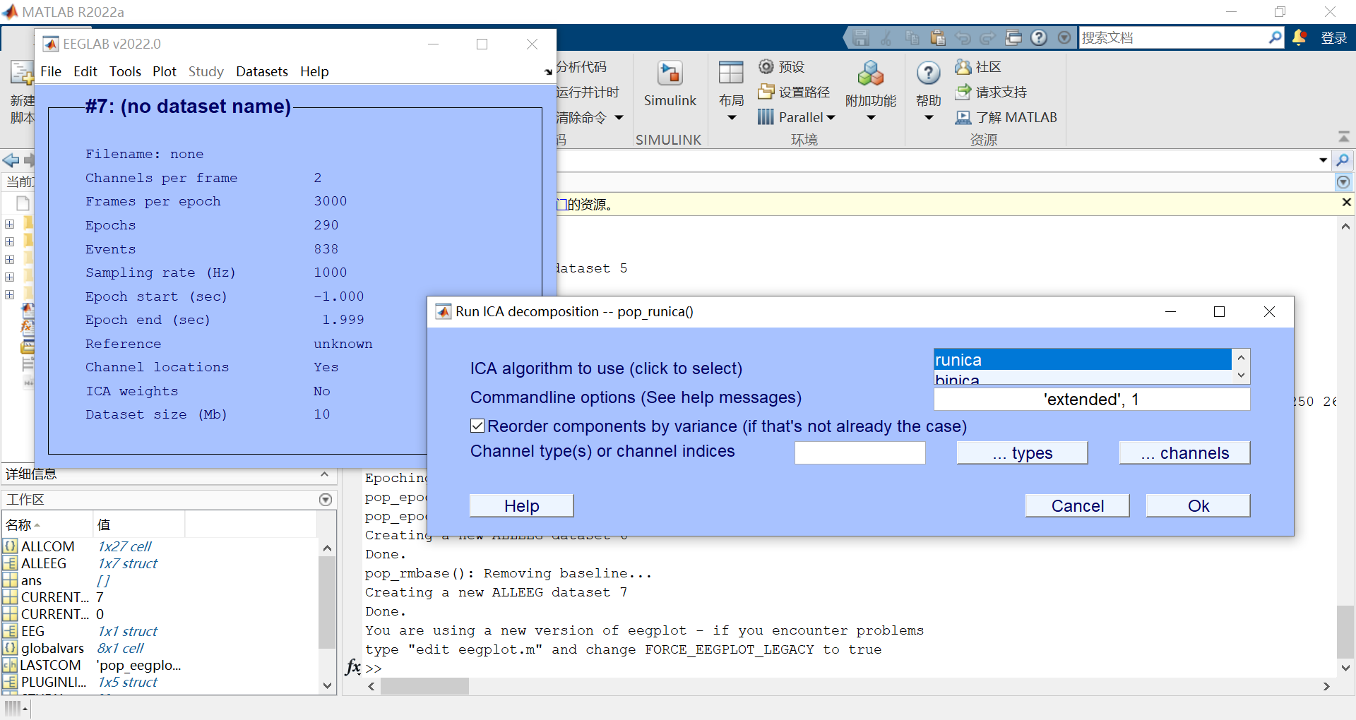Click the Cut scissors icon in quick access toolbar
This screenshot has height=720, width=1356.
(x=886, y=37)
